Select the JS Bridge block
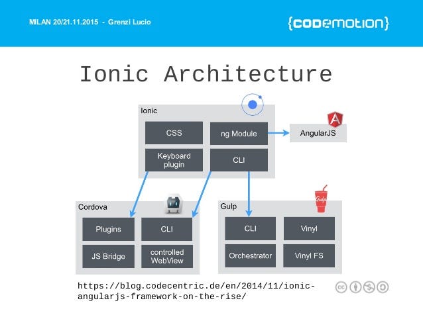 click(109, 256)
